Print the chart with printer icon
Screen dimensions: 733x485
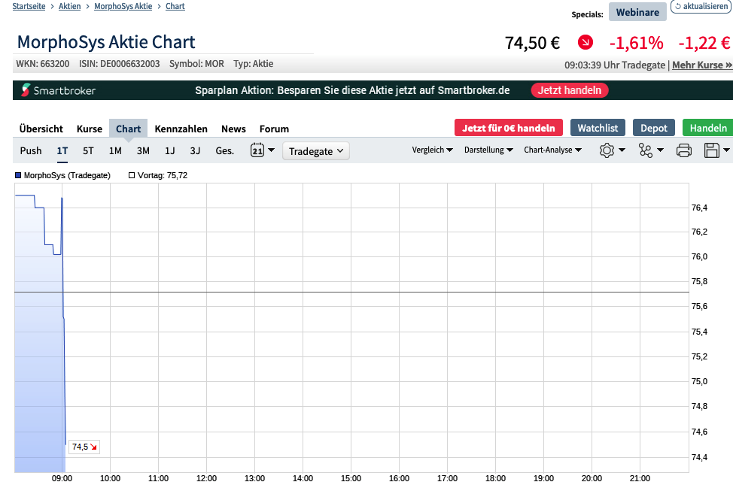point(683,150)
